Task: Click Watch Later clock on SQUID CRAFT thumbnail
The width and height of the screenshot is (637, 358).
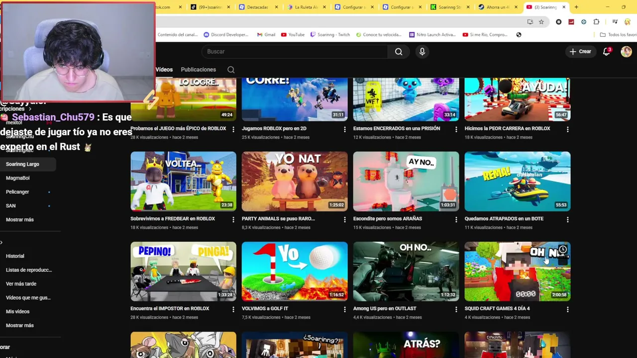Action: [562, 250]
